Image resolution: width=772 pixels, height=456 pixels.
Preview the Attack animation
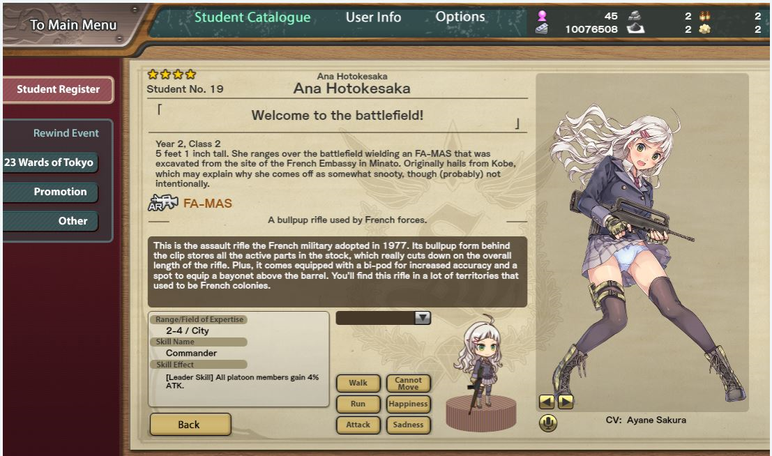pyautogui.click(x=358, y=425)
